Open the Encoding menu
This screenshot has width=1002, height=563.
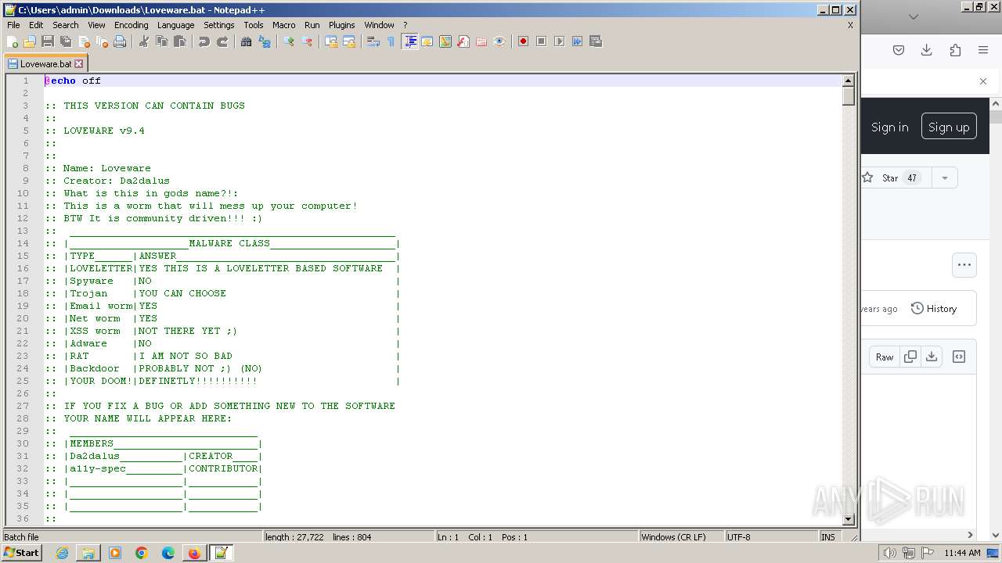coord(131,25)
